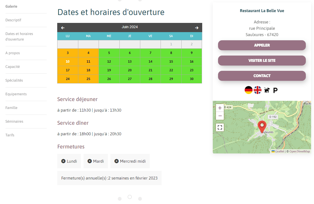
Task: Click the APPELER button
Action: pos(262,45)
